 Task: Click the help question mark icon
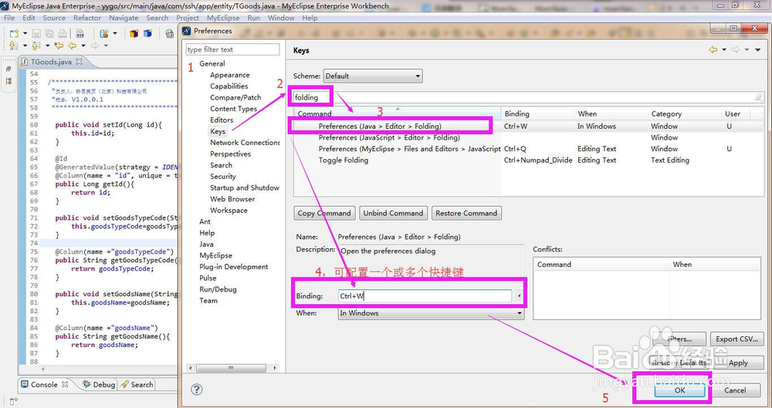point(196,389)
